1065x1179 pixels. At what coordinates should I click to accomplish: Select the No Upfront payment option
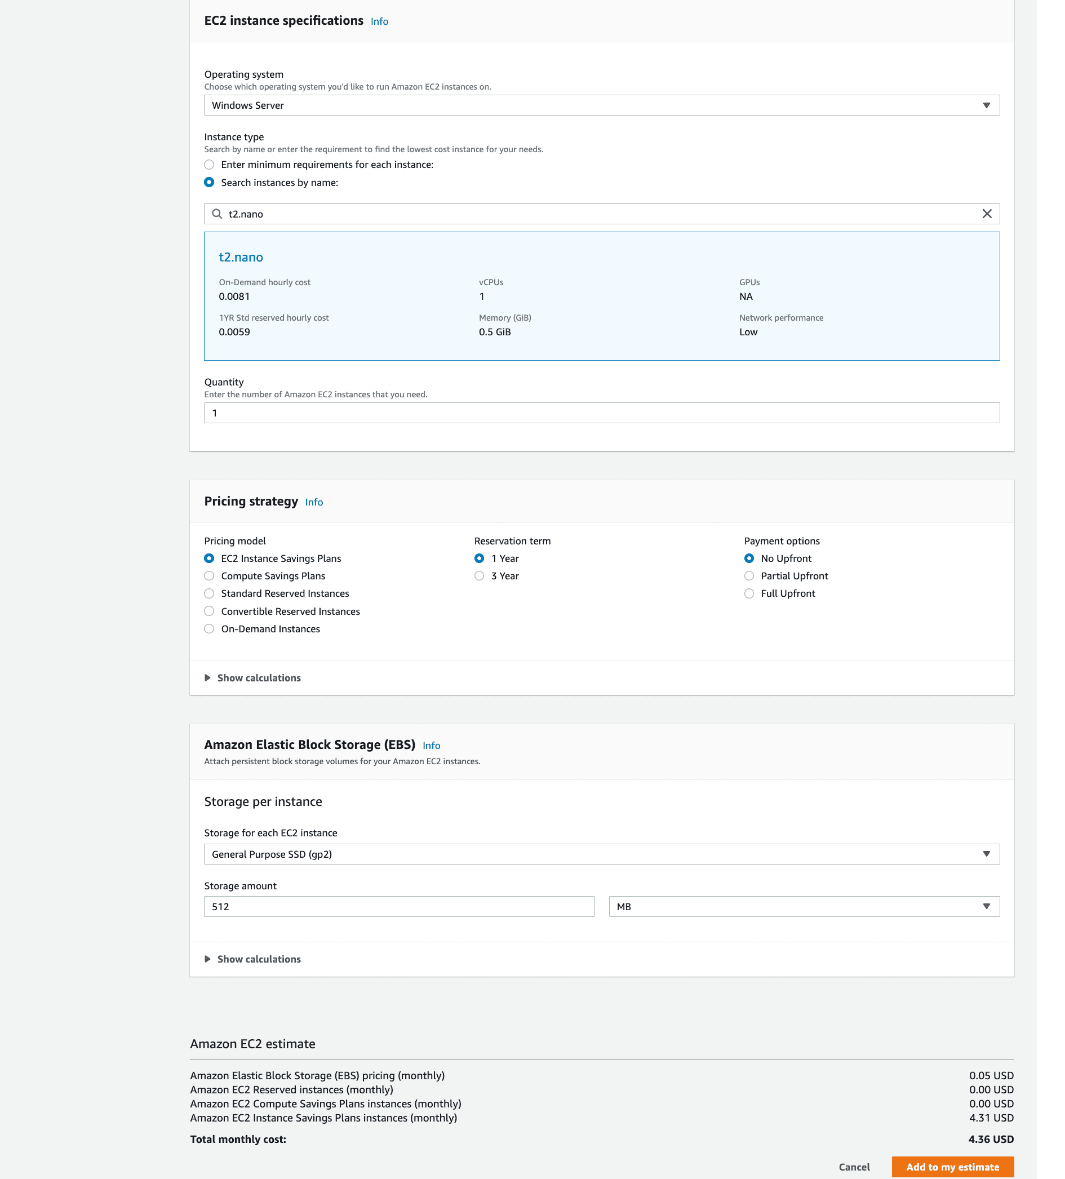pos(749,559)
